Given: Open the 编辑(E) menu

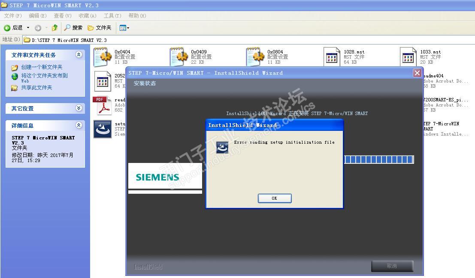Looking at the screenshot, I should click(38, 16).
